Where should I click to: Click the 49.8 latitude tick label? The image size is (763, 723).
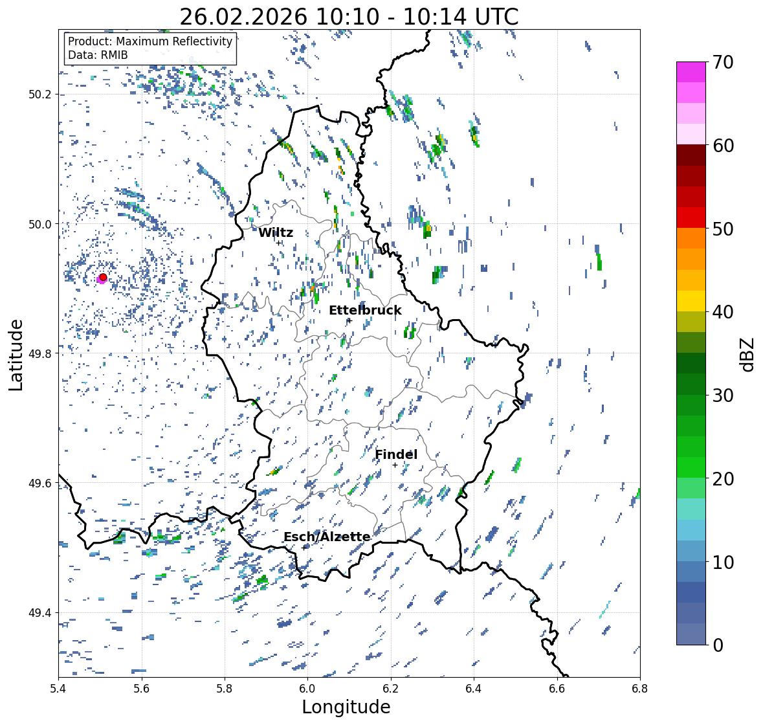point(40,353)
